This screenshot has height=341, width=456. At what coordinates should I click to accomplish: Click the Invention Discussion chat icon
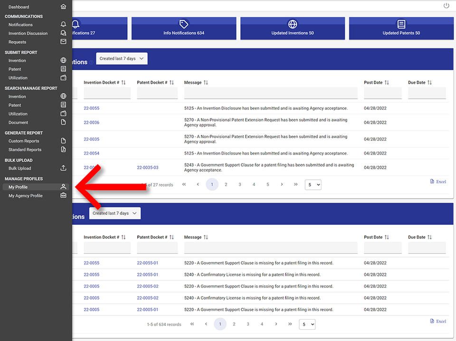pos(63,33)
